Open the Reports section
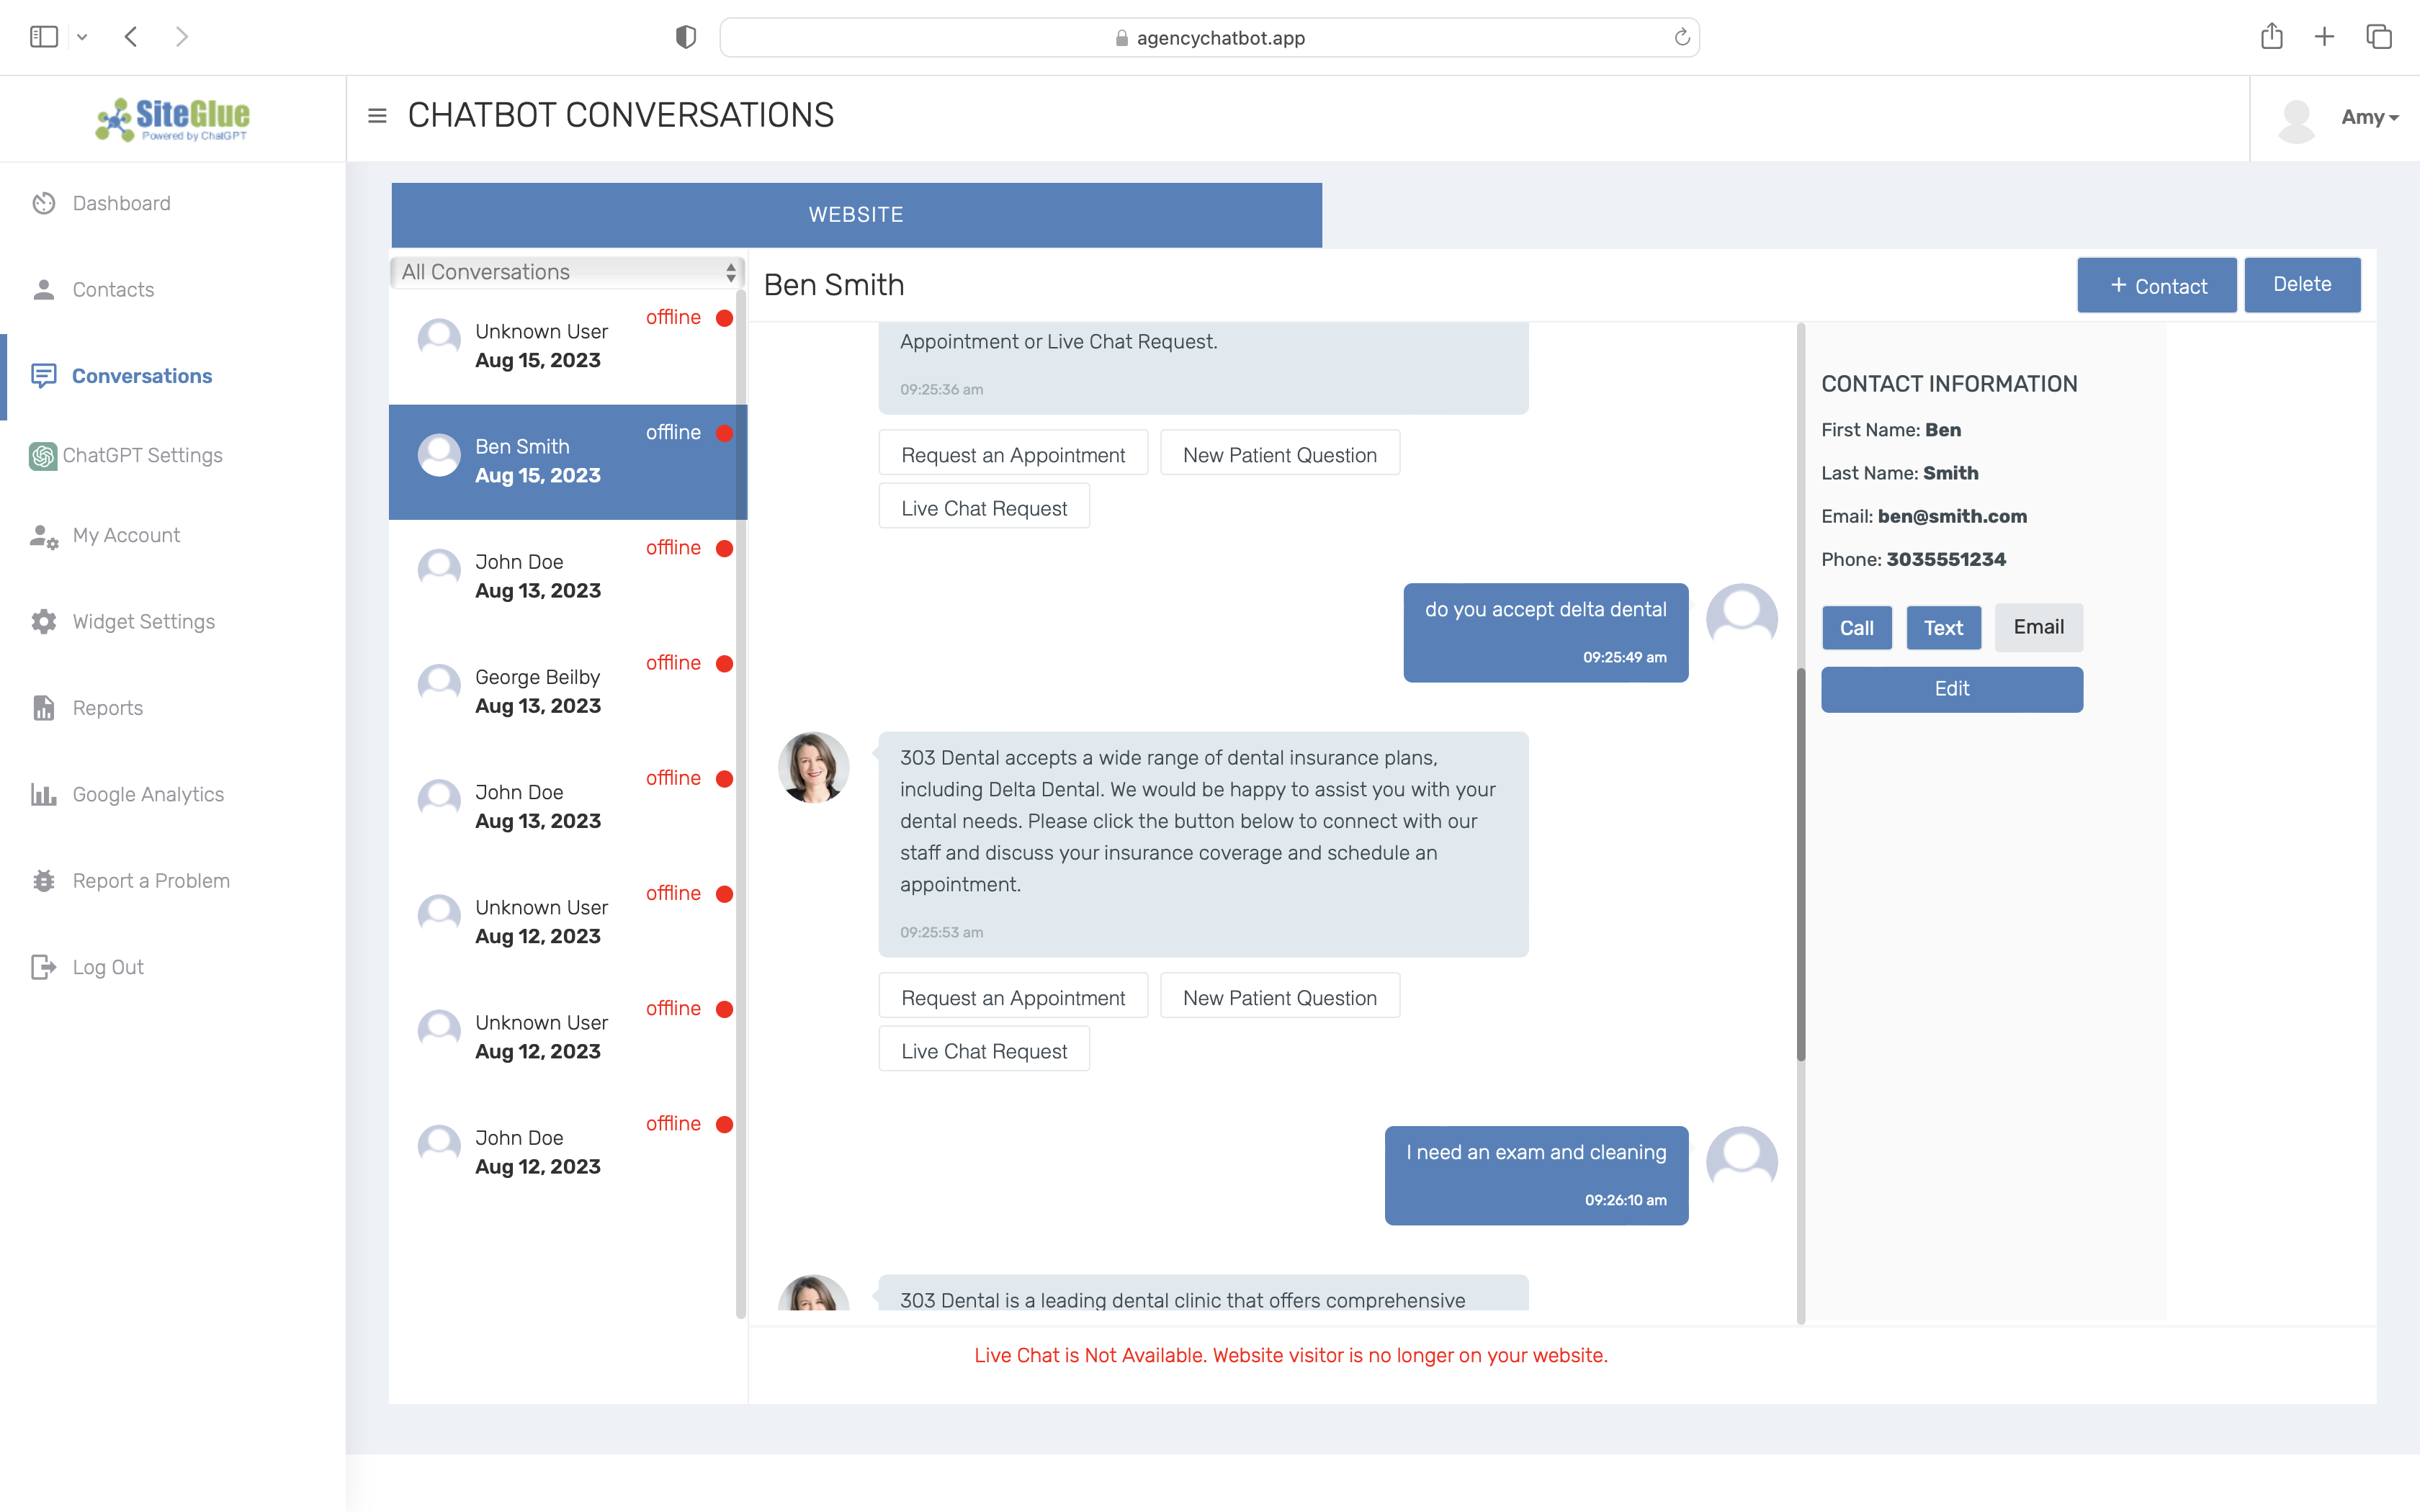Image resolution: width=2420 pixels, height=1512 pixels. (107, 707)
